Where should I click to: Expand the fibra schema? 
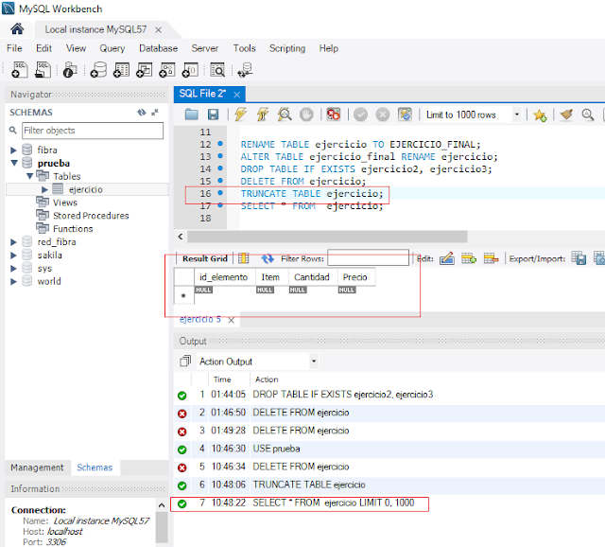click(x=13, y=150)
